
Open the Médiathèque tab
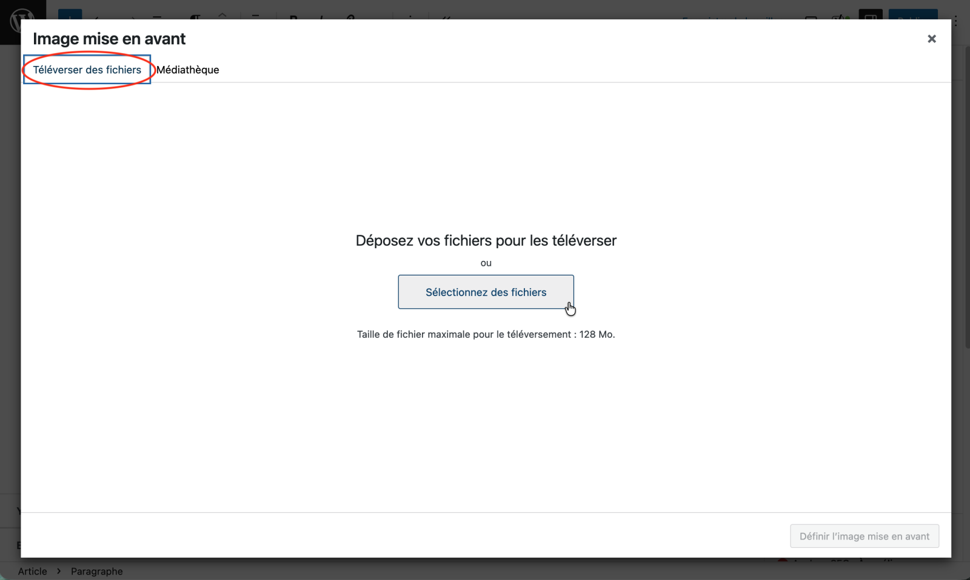187,70
